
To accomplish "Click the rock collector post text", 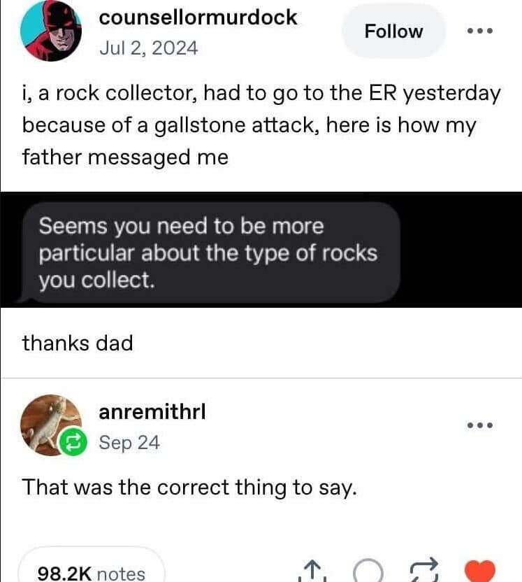I will coord(261,126).
